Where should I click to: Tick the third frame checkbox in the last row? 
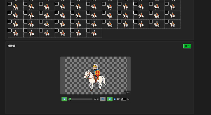pos(41,30)
